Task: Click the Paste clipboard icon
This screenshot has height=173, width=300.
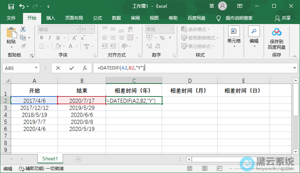Action: click(x=11, y=34)
